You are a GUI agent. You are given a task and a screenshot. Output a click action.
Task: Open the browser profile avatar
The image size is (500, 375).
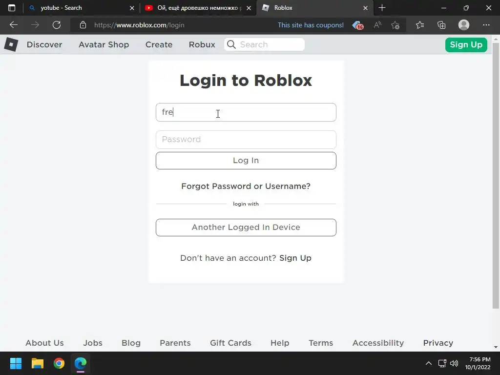(x=464, y=25)
